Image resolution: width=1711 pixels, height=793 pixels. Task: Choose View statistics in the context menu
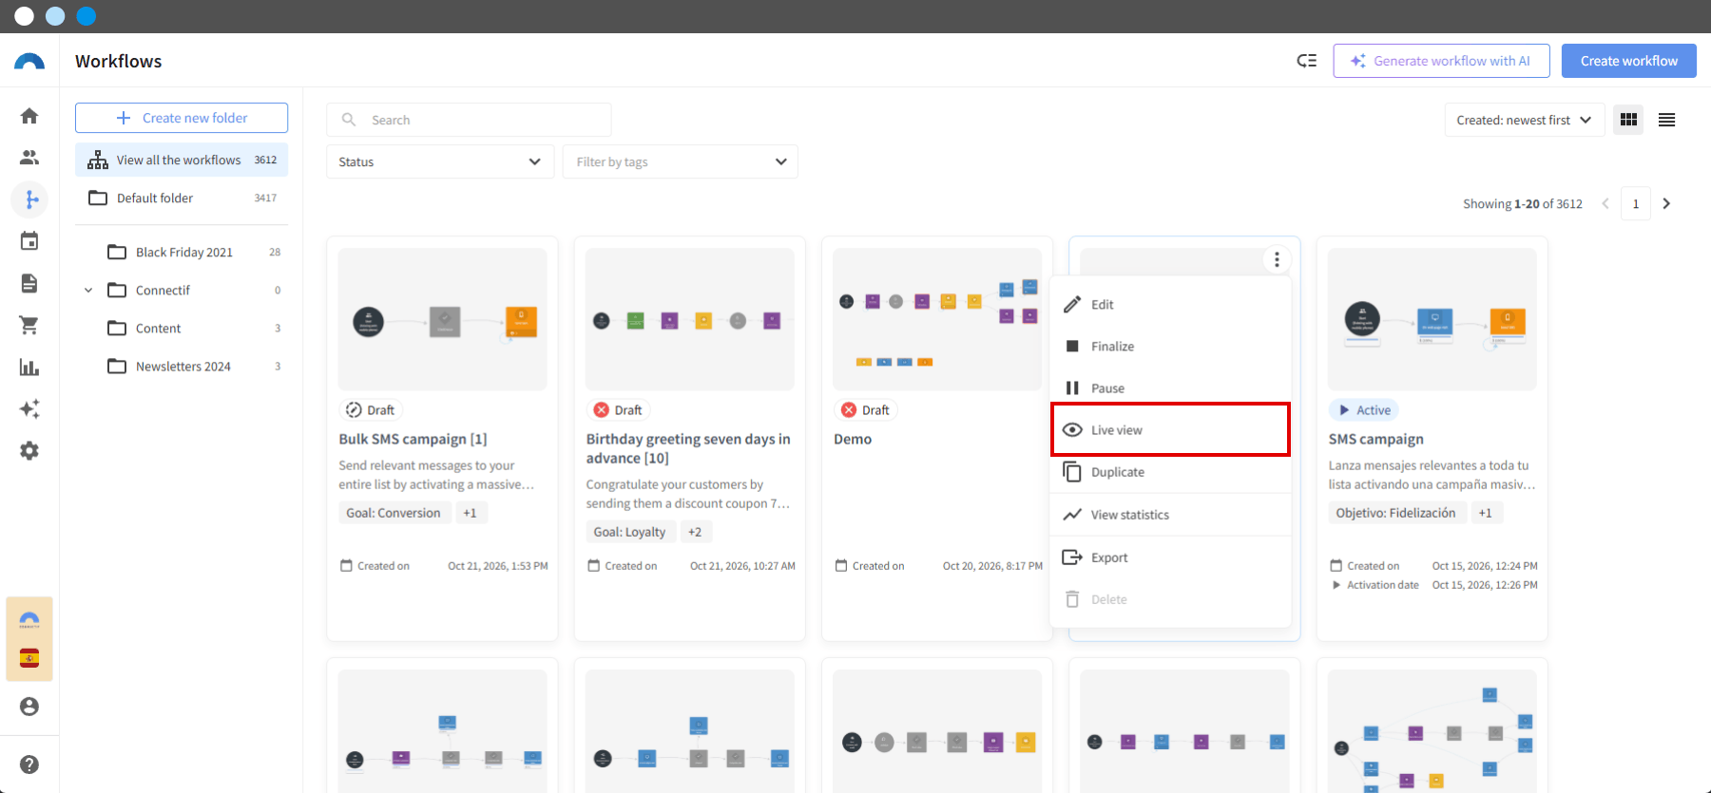tap(1170, 515)
